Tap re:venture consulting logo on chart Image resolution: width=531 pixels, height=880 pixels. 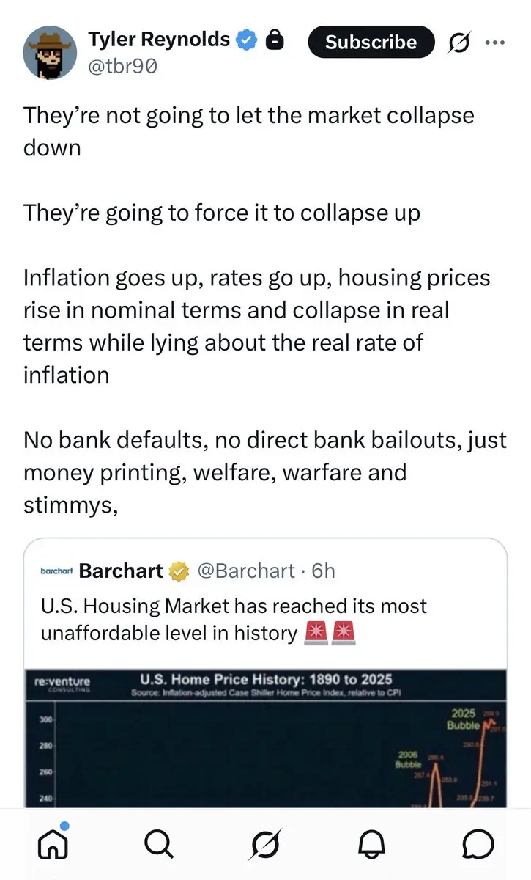pos(62,685)
